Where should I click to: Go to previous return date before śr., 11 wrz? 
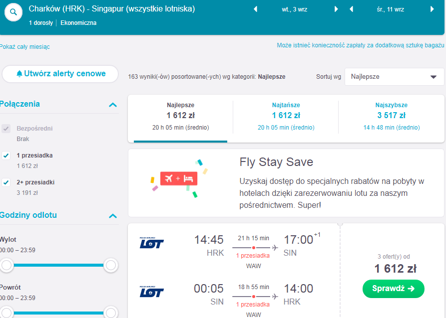click(x=351, y=9)
